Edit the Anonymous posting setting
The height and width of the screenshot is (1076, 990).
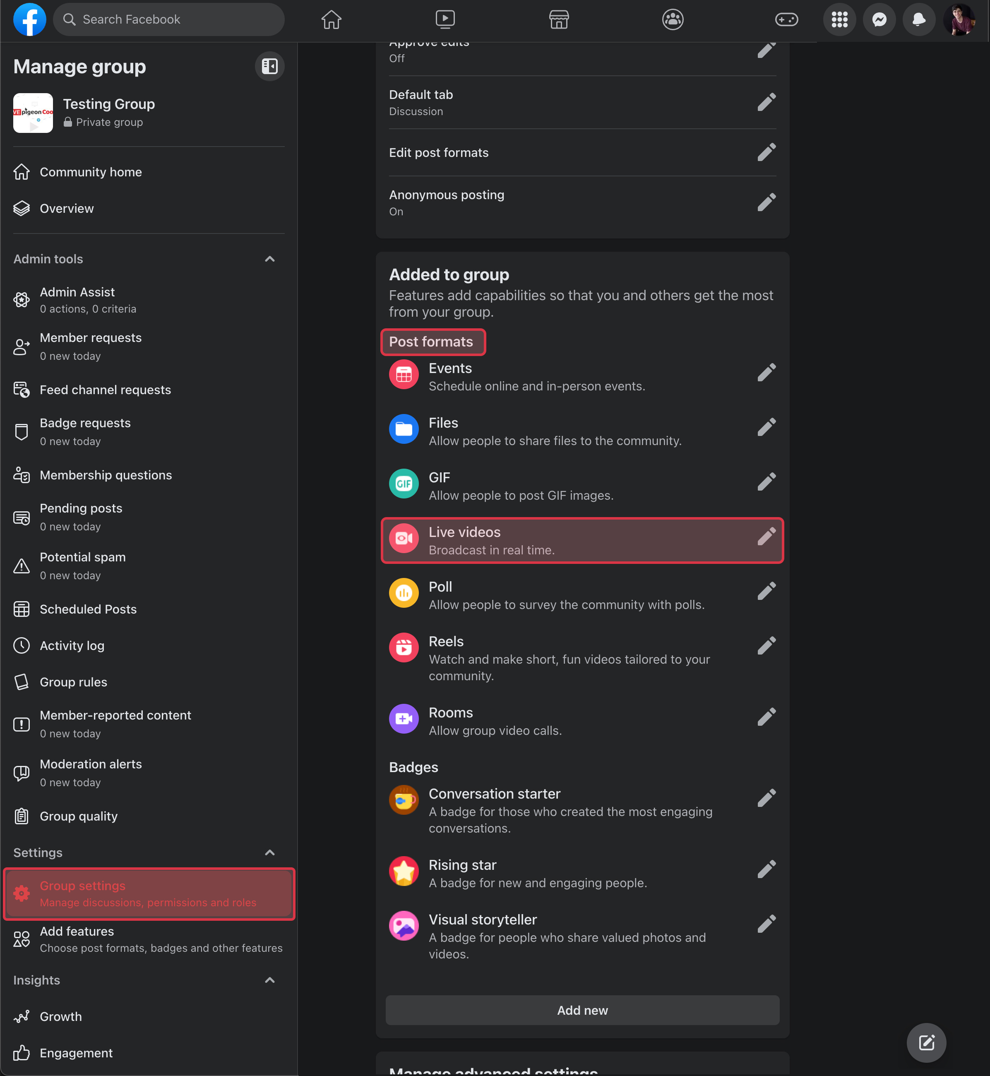click(x=766, y=202)
